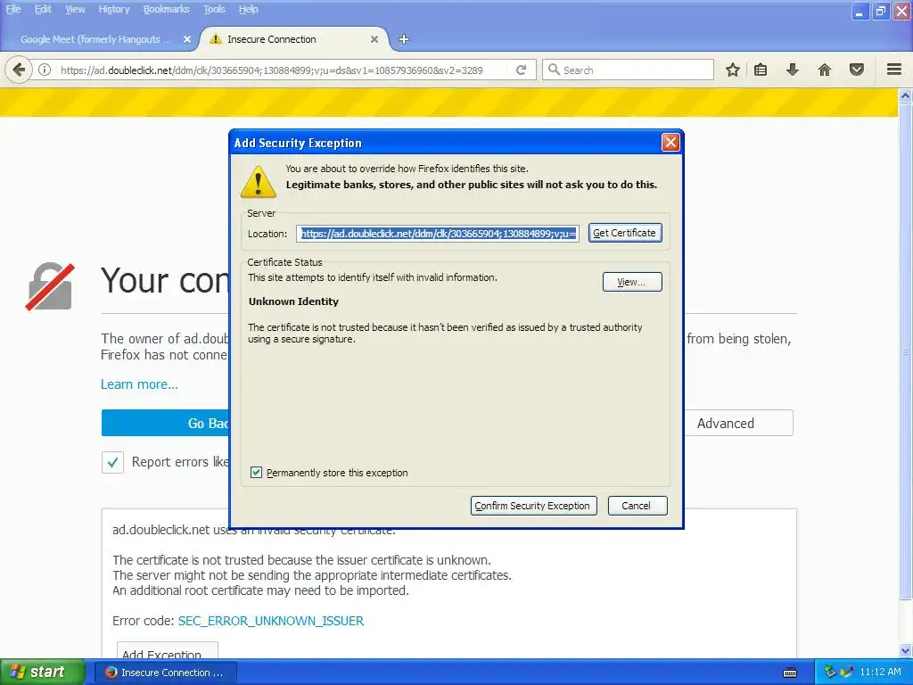Click Get Certificate button
913x685 pixels.
coord(625,233)
